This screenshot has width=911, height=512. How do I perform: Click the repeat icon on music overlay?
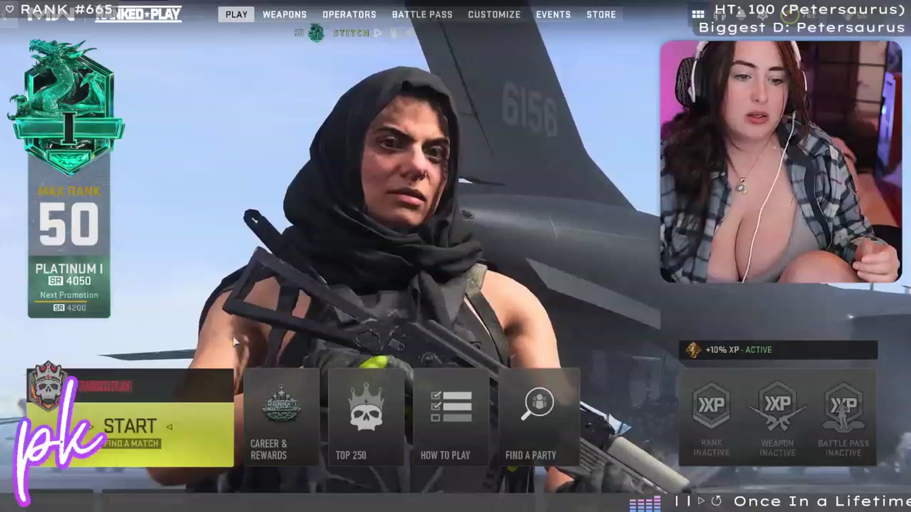(x=716, y=501)
